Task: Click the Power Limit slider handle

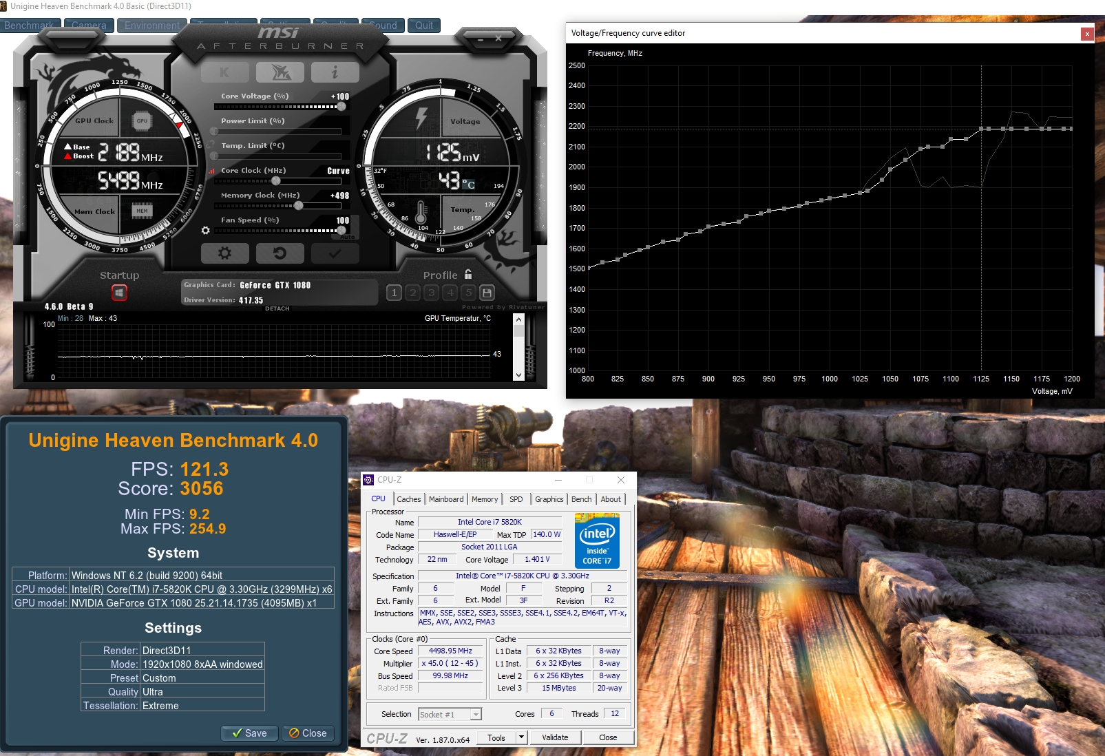Action: pyautogui.click(x=214, y=132)
